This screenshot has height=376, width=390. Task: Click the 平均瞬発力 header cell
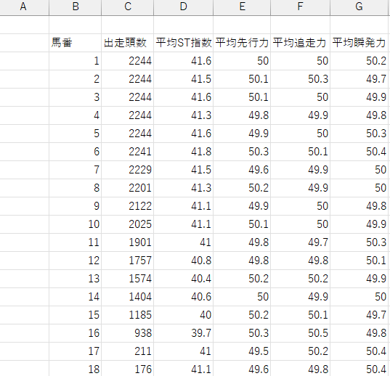coord(360,43)
